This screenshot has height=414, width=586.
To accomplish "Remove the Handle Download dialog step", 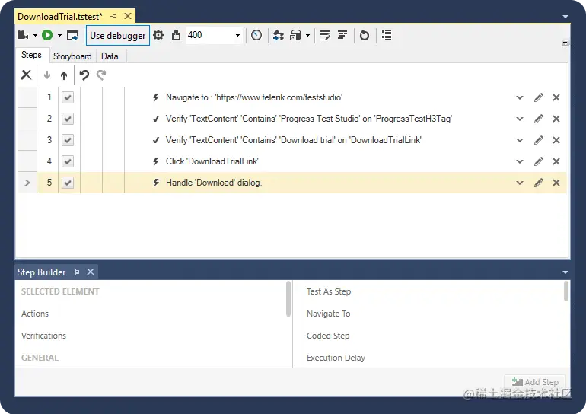I will [556, 183].
